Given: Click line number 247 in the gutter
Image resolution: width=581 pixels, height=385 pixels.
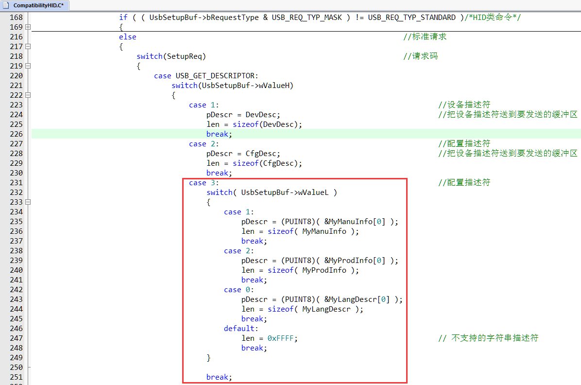Looking at the screenshot, I should (16, 338).
